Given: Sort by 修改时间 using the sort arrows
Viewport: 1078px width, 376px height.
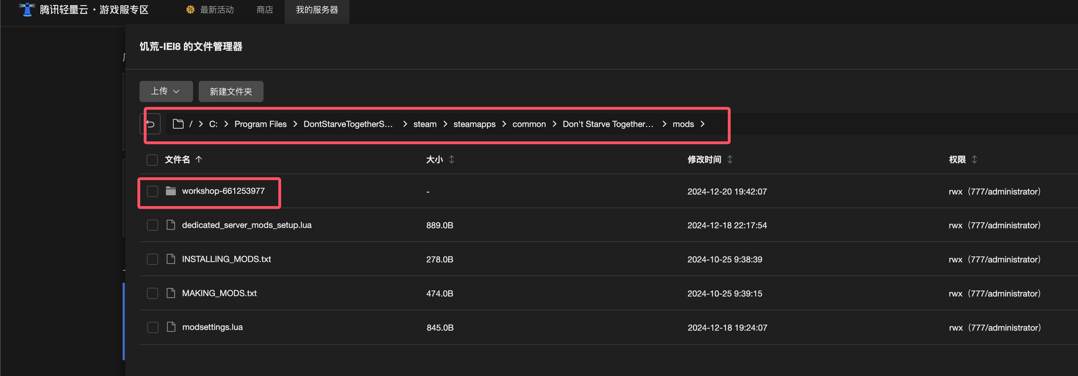Looking at the screenshot, I should point(730,159).
